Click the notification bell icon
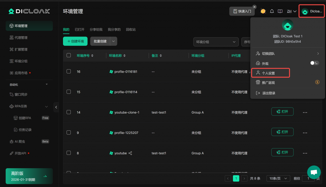 (272, 11)
